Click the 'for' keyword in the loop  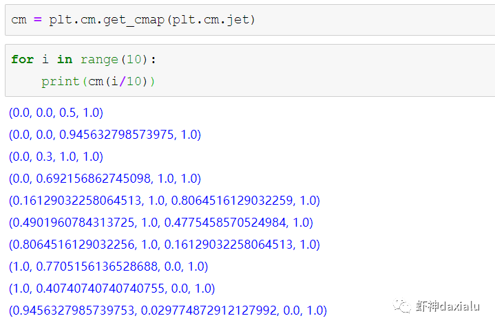point(22,60)
